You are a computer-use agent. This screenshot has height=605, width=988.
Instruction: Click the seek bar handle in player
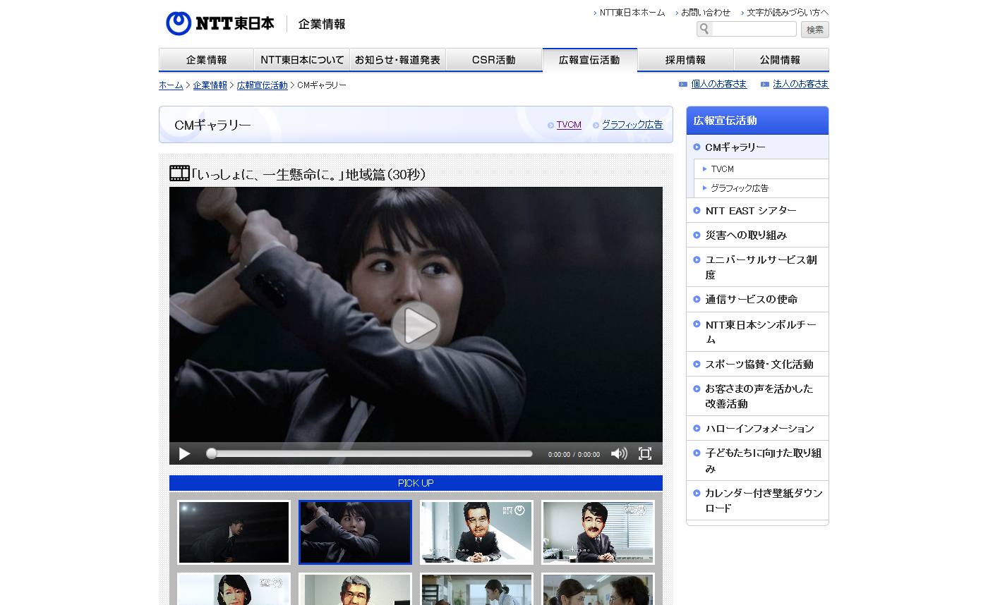pos(211,453)
